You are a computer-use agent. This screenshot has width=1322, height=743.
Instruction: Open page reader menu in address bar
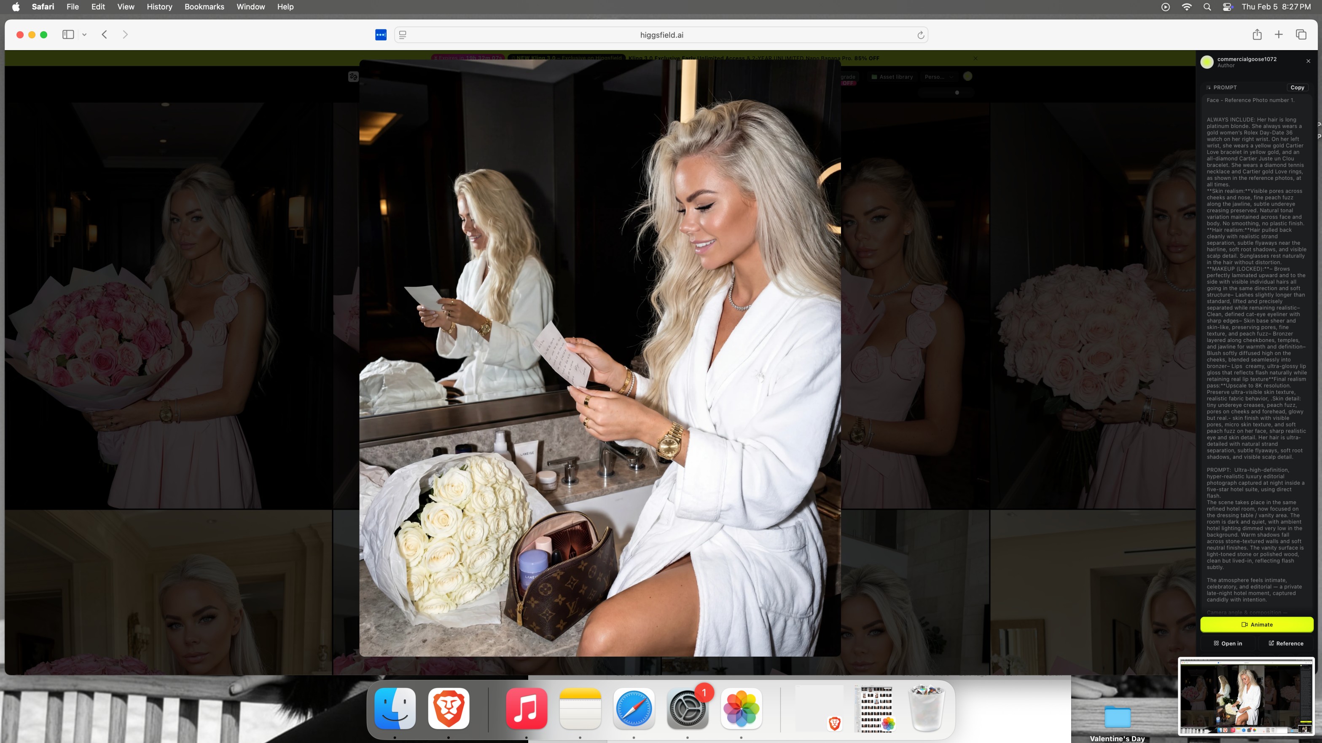click(x=403, y=35)
